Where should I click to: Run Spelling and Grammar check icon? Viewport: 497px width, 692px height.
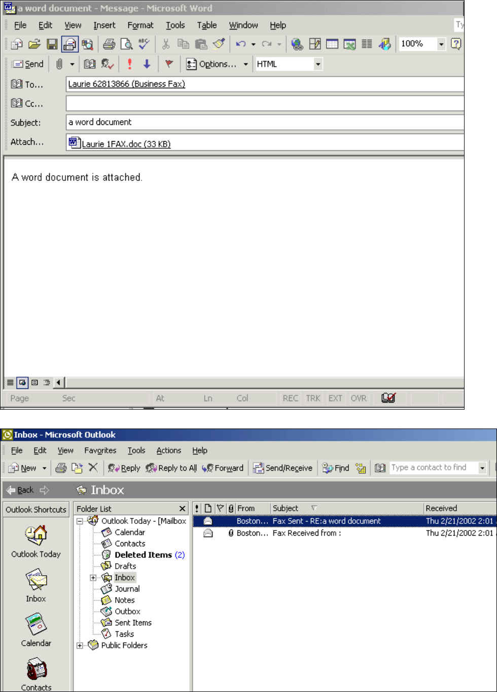tap(144, 44)
